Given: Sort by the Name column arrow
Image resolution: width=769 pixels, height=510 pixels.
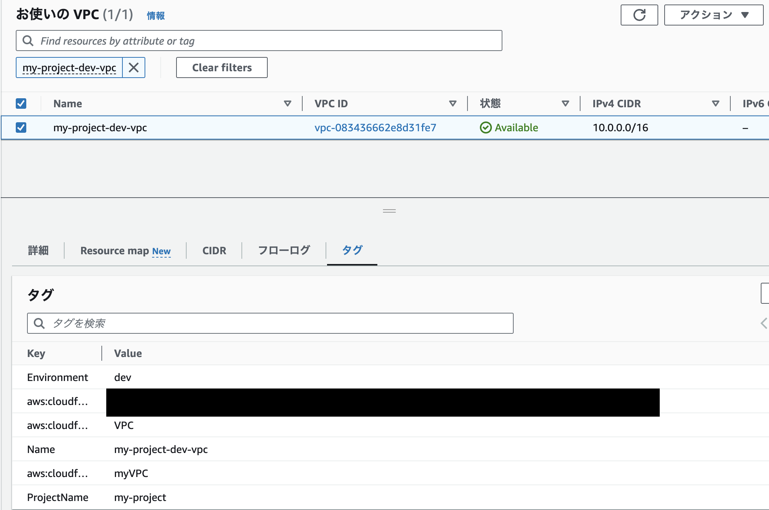Looking at the screenshot, I should coord(288,103).
